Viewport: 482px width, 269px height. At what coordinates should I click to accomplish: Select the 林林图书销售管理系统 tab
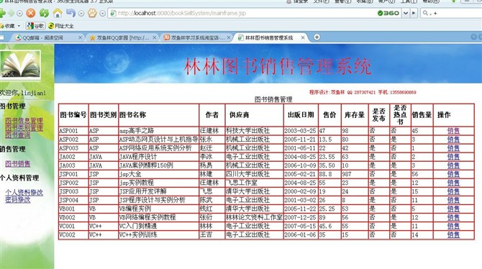pyautogui.click(x=270, y=37)
